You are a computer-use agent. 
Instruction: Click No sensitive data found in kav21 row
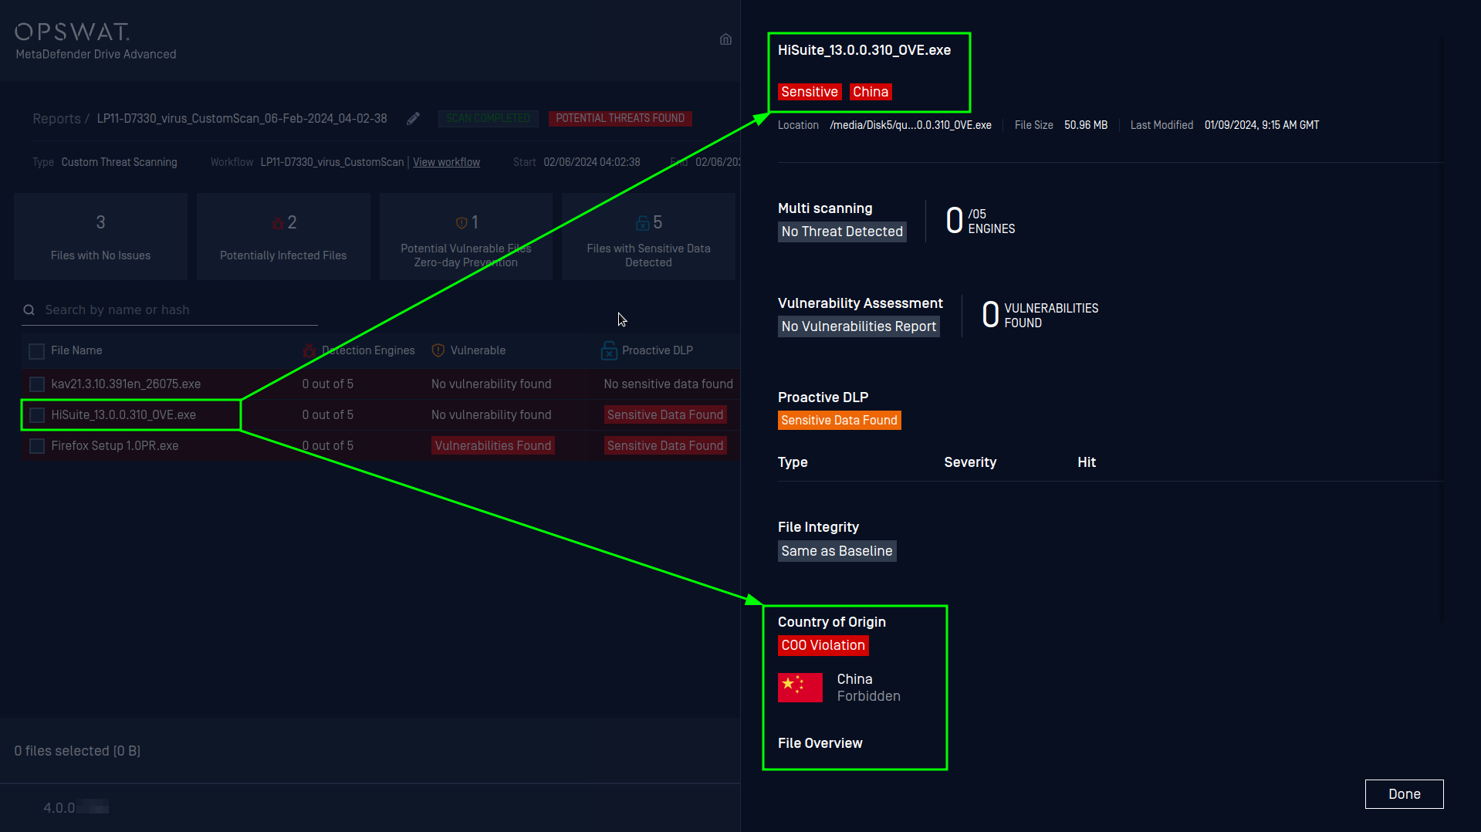(x=668, y=384)
